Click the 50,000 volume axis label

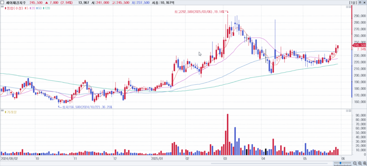click(361, 133)
